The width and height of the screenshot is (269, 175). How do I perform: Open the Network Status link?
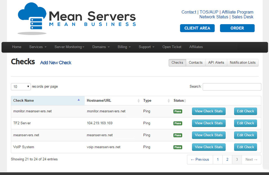(214, 17)
